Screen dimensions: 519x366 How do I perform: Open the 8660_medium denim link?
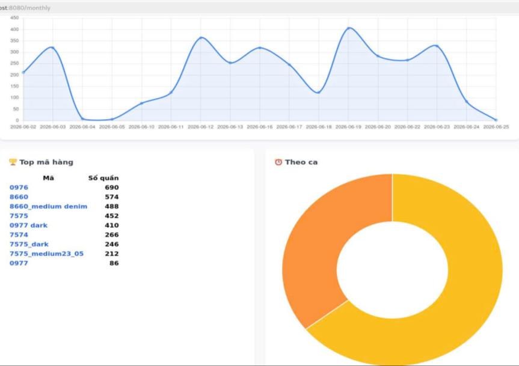48,206
